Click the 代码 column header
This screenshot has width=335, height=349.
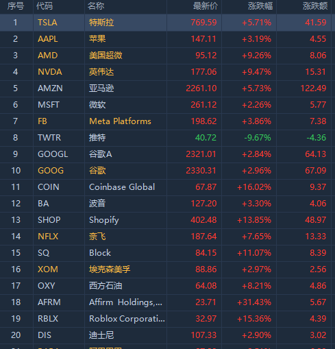[45, 6]
